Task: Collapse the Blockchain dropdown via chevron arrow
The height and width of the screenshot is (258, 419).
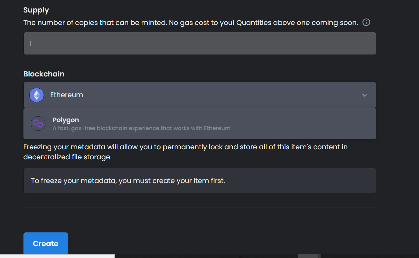Action: pyautogui.click(x=364, y=95)
